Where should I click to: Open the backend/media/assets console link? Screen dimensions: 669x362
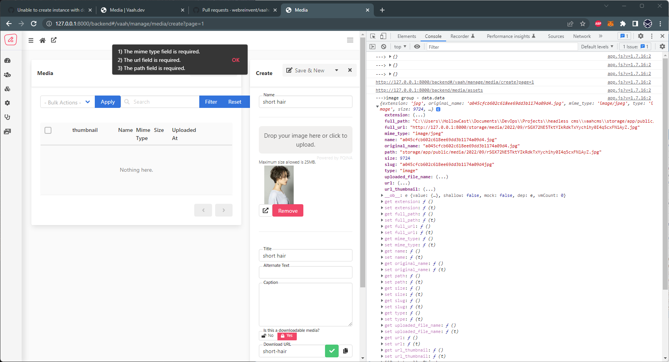coord(429,90)
